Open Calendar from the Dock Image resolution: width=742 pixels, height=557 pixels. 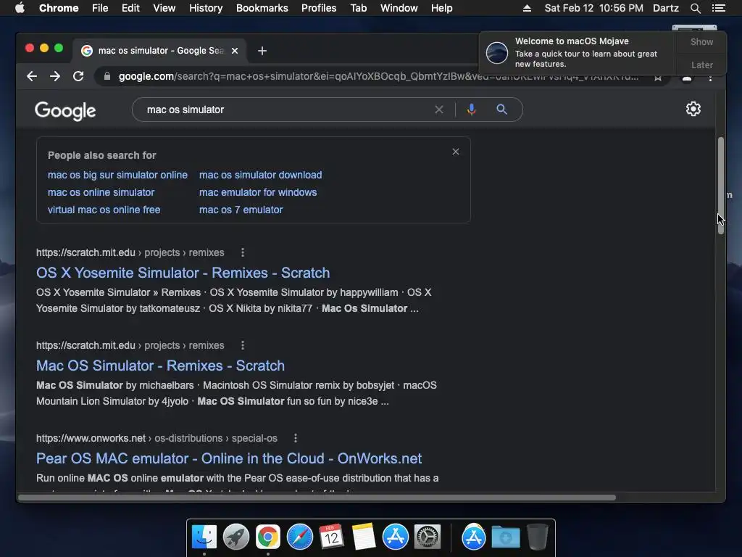coord(332,537)
